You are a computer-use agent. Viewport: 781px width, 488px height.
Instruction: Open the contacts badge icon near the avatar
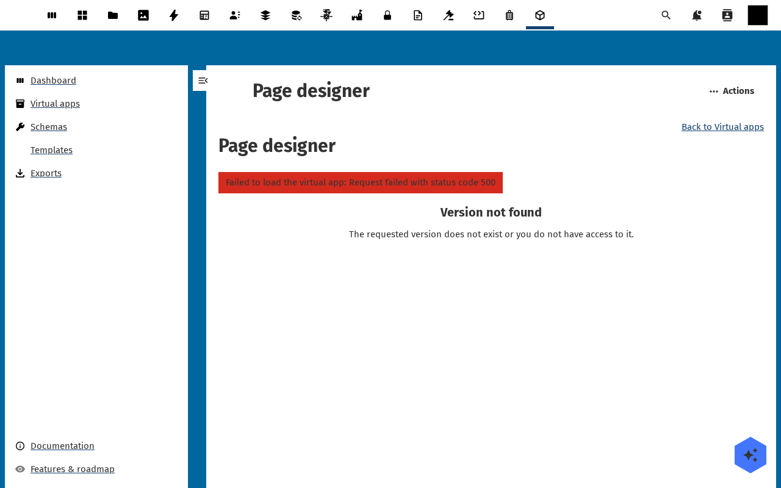point(727,15)
